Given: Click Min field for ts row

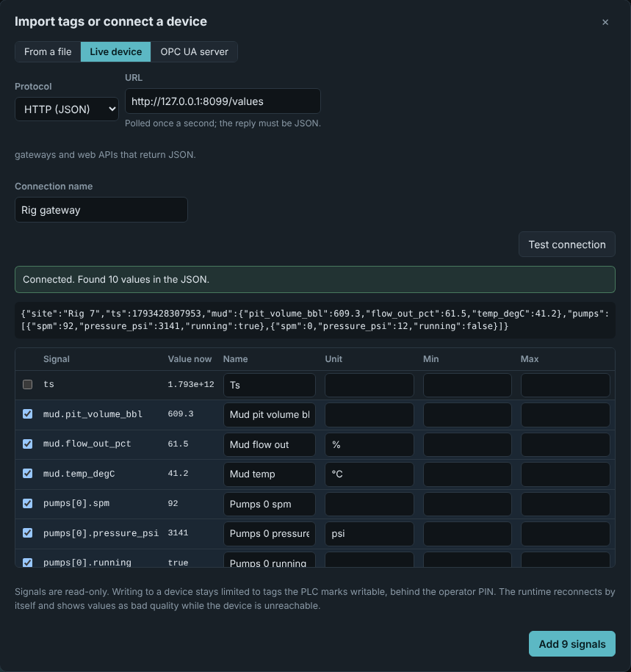Looking at the screenshot, I should click(x=467, y=385).
